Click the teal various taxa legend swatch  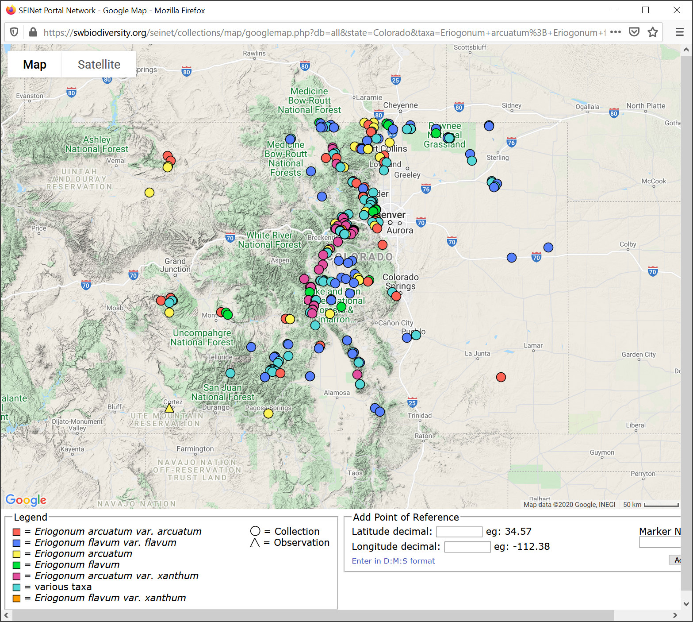click(17, 587)
